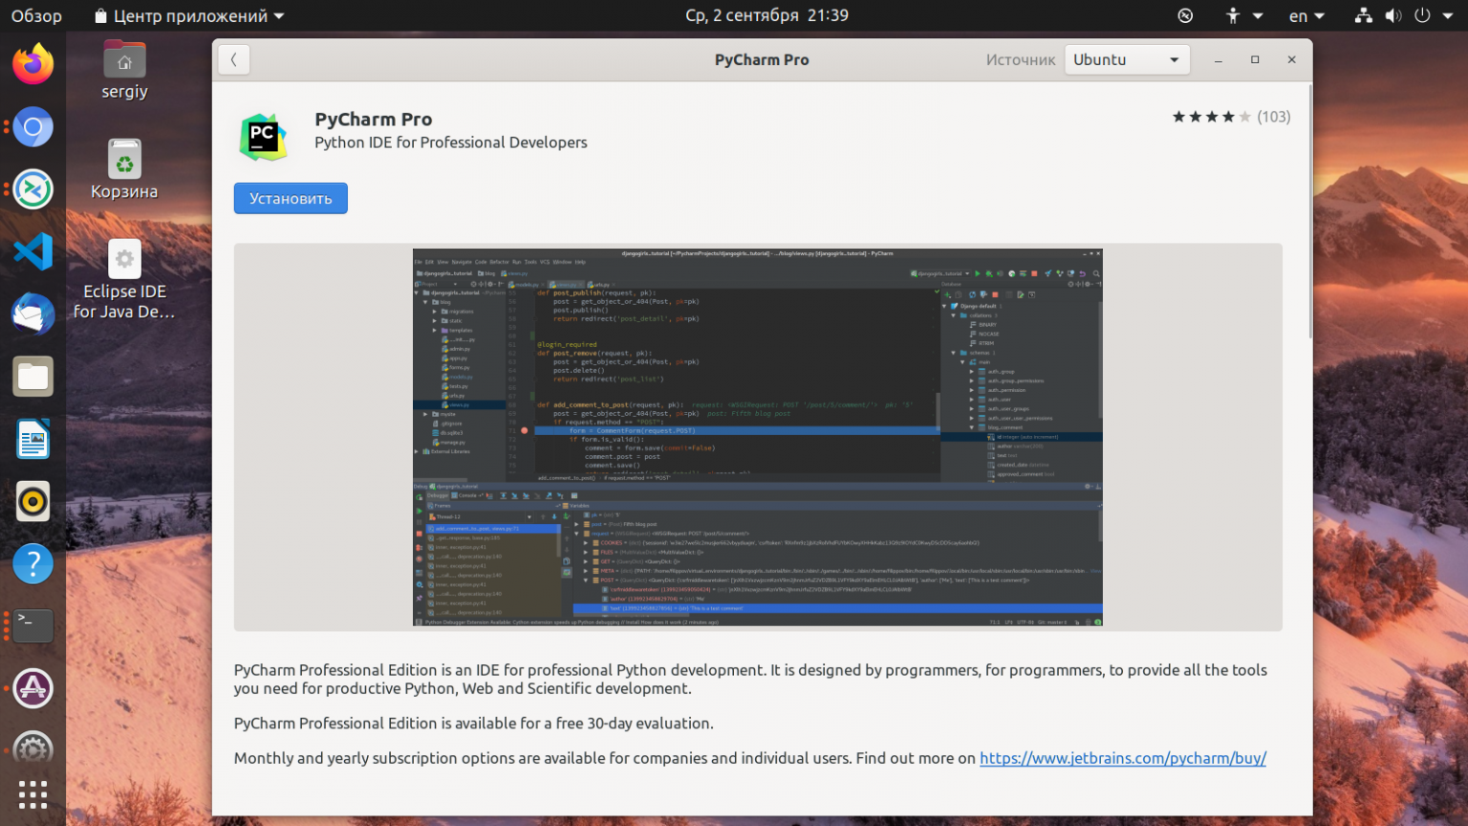This screenshot has width=1468, height=826.
Task: Show all applications grid
Action: [32, 793]
